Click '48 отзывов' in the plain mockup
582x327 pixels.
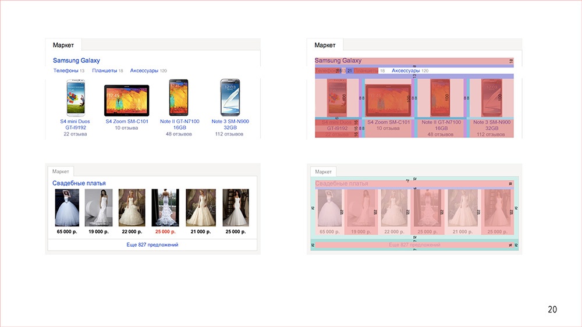tap(179, 134)
